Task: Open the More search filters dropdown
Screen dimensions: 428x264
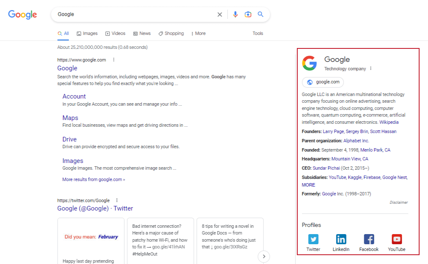Action: click(198, 33)
